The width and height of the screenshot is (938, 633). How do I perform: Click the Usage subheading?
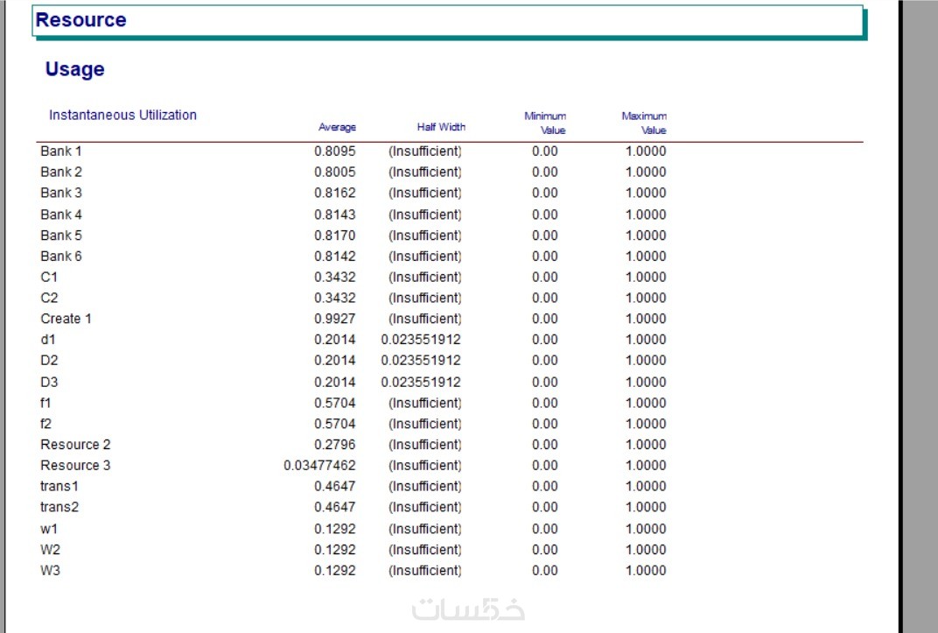pyautogui.click(x=74, y=69)
